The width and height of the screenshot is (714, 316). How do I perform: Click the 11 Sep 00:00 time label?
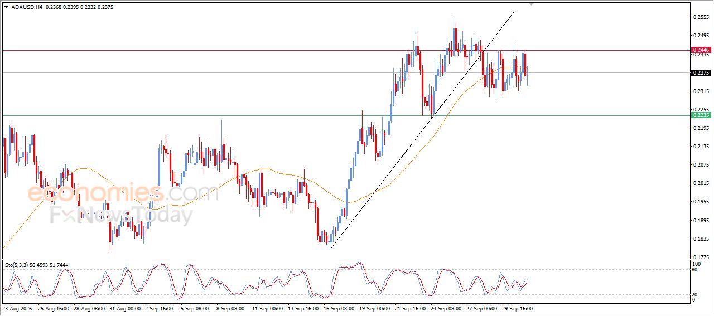[x=267, y=308]
